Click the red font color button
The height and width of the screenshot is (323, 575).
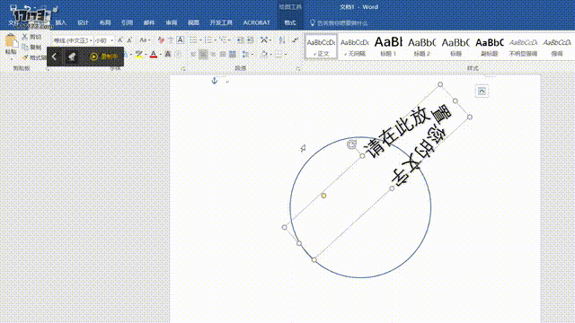click(x=154, y=54)
